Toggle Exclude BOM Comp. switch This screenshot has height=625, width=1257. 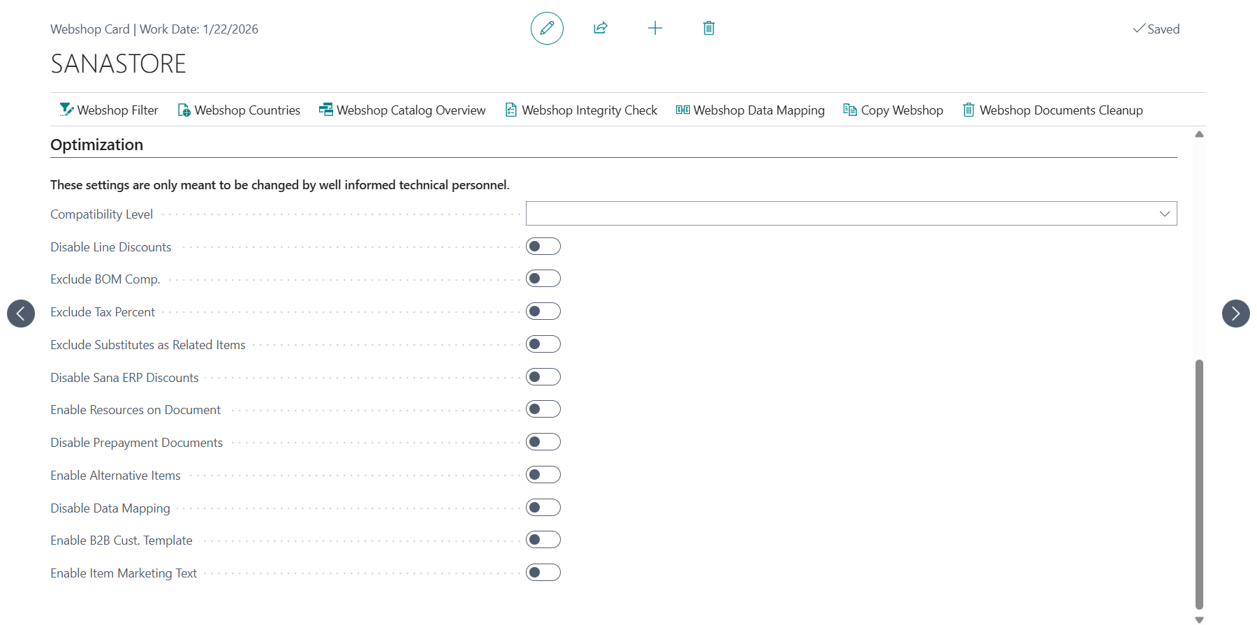tap(543, 279)
